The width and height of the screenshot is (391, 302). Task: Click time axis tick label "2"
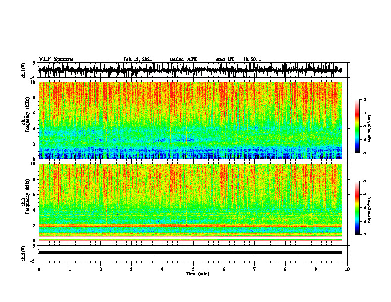click(x=101, y=269)
